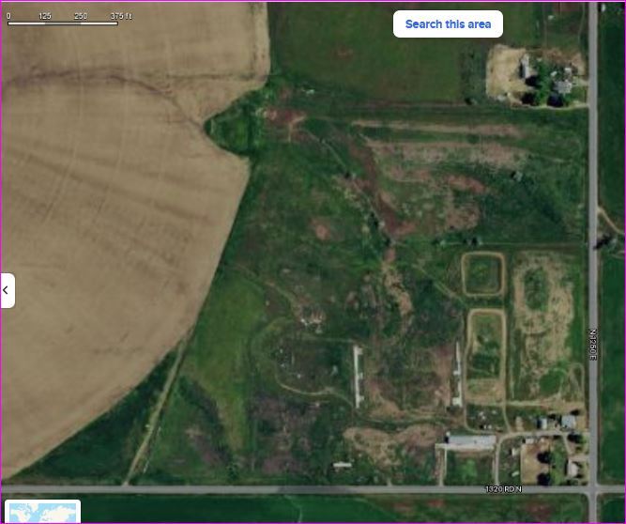Click the narrow white structure in center pasture
The image size is (626, 524).
coord(358,376)
